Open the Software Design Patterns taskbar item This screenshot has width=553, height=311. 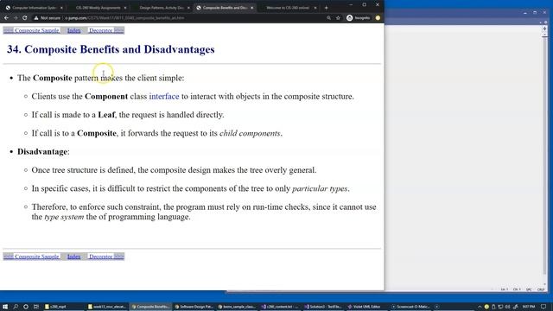click(x=194, y=307)
